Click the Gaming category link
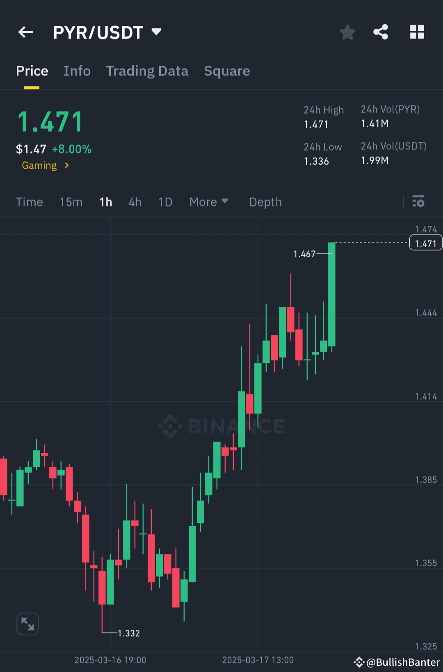 coord(39,165)
